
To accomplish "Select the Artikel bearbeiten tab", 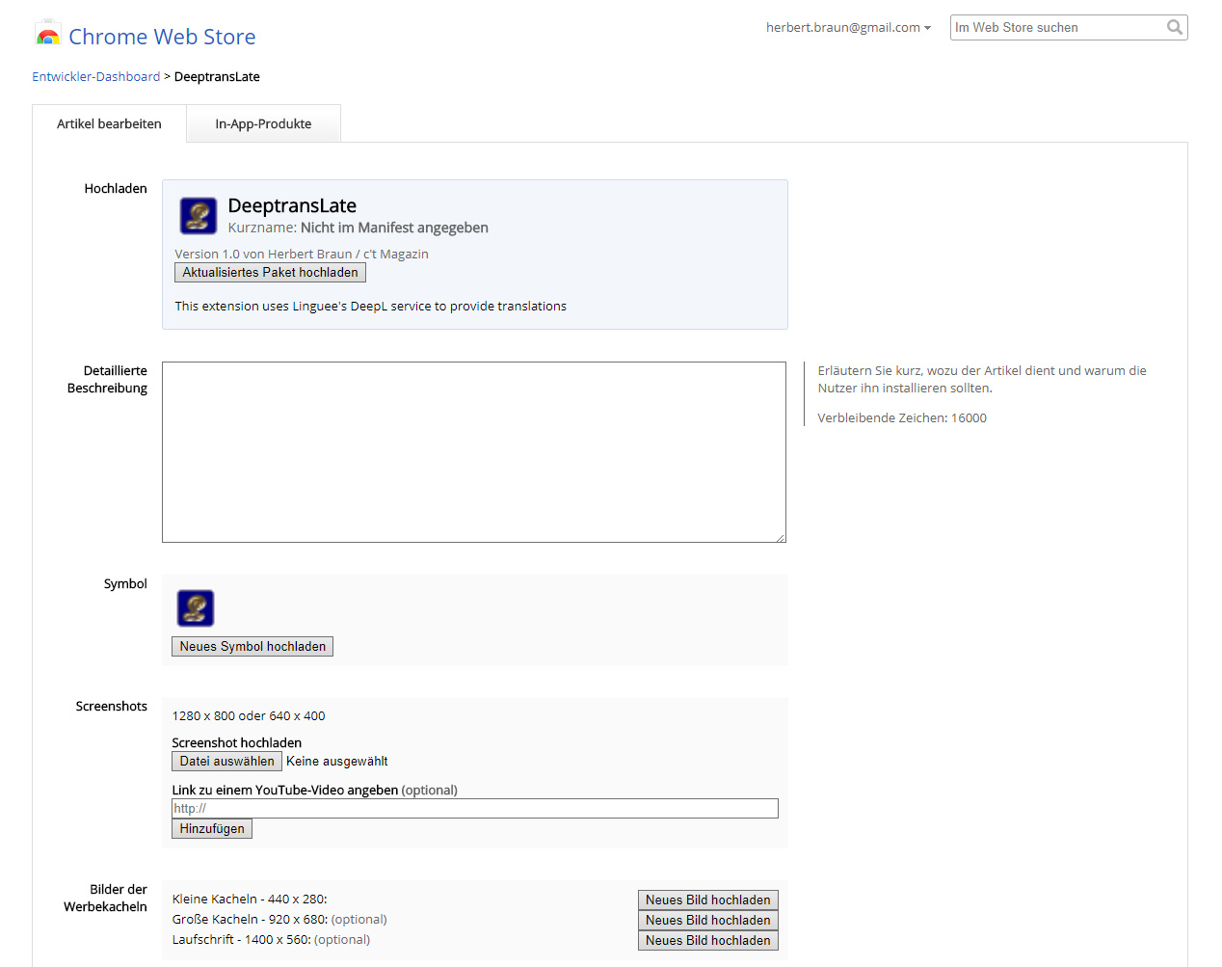I will pyautogui.click(x=109, y=123).
